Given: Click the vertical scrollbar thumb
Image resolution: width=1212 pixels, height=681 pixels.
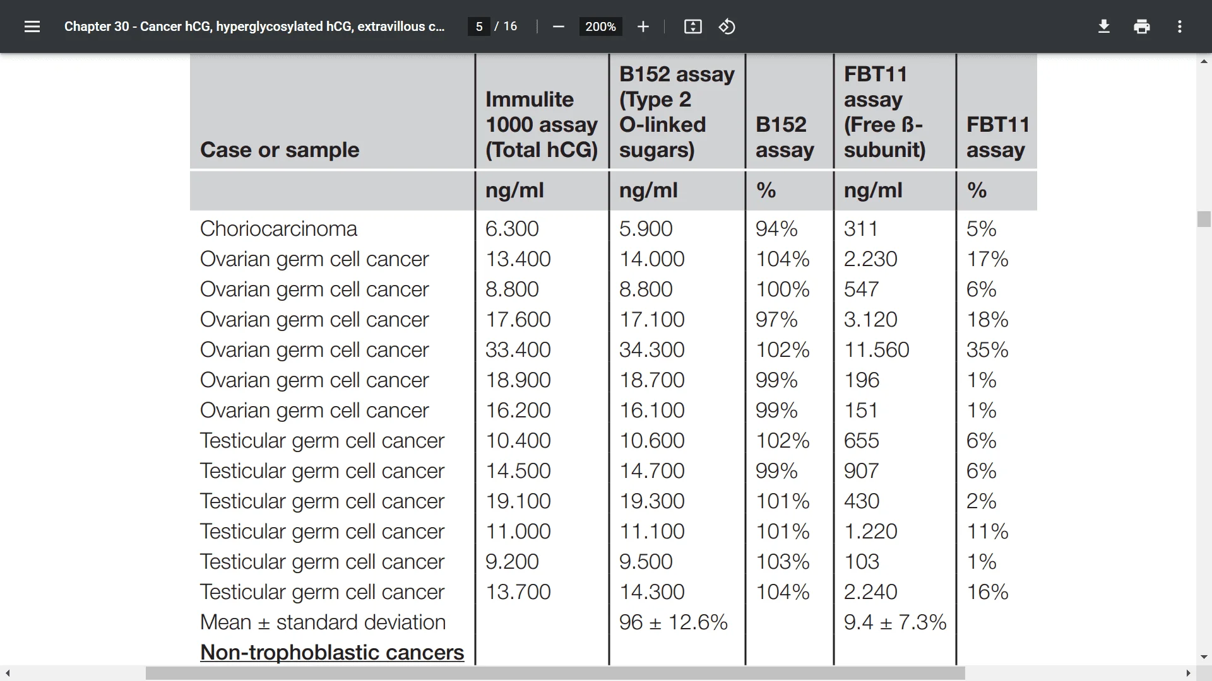Looking at the screenshot, I should pyautogui.click(x=1204, y=219).
